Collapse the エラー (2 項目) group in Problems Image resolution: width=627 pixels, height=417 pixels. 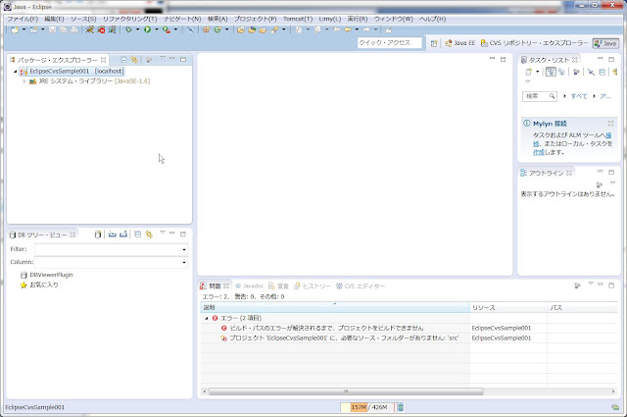point(207,318)
